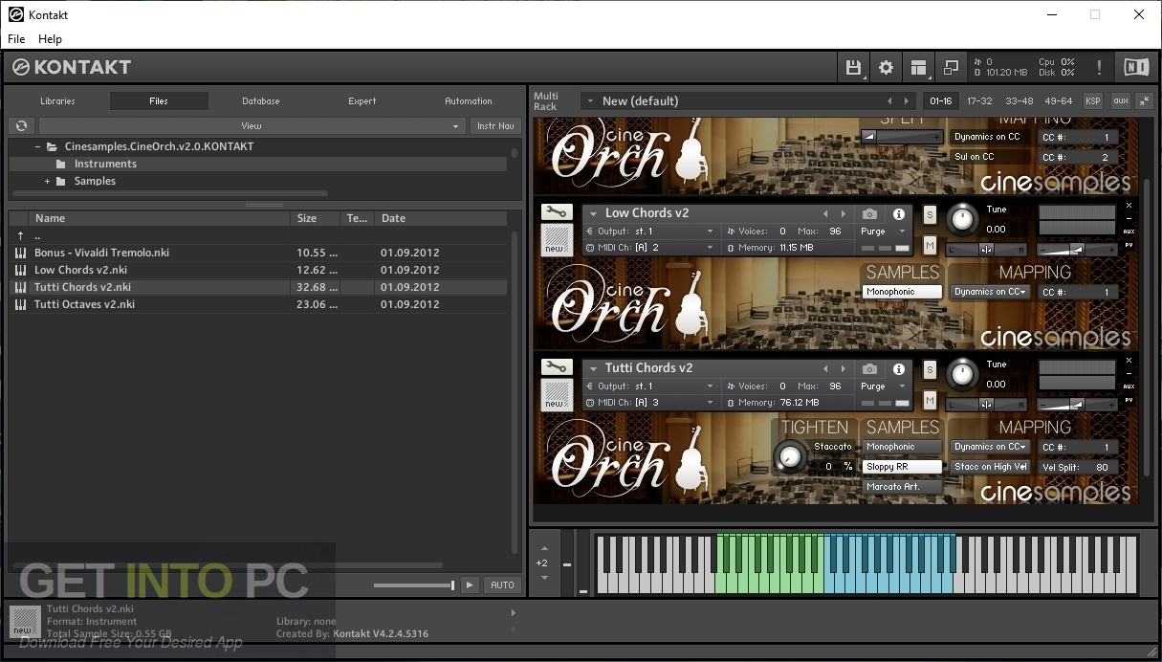Click the KONTAKT logo in header
Image resolution: width=1162 pixels, height=662 pixels.
[x=72, y=67]
